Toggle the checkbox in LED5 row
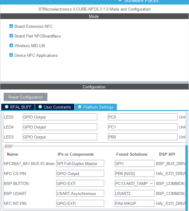The height and width of the screenshot is (211, 189). (x=103, y=117)
